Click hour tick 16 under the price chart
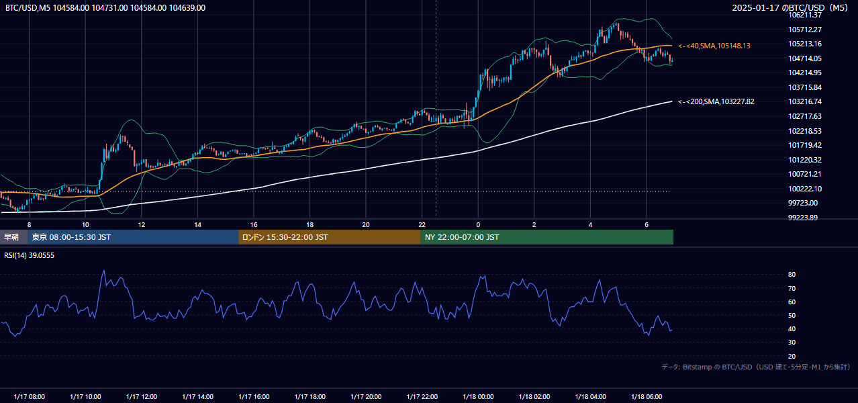This screenshot has width=858, height=403. tap(254, 224)
